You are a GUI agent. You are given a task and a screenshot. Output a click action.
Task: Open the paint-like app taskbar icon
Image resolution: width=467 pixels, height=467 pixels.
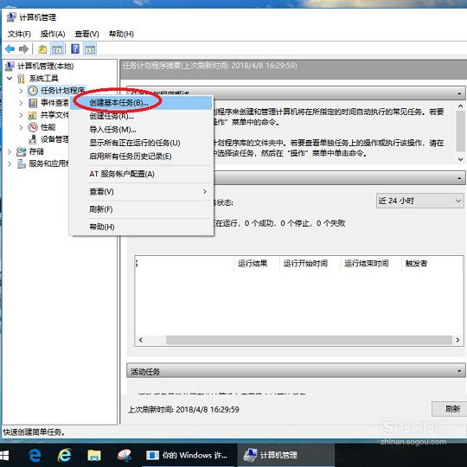point(125,455)
